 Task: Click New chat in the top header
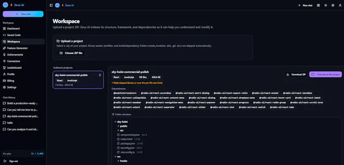pos(305,5)
